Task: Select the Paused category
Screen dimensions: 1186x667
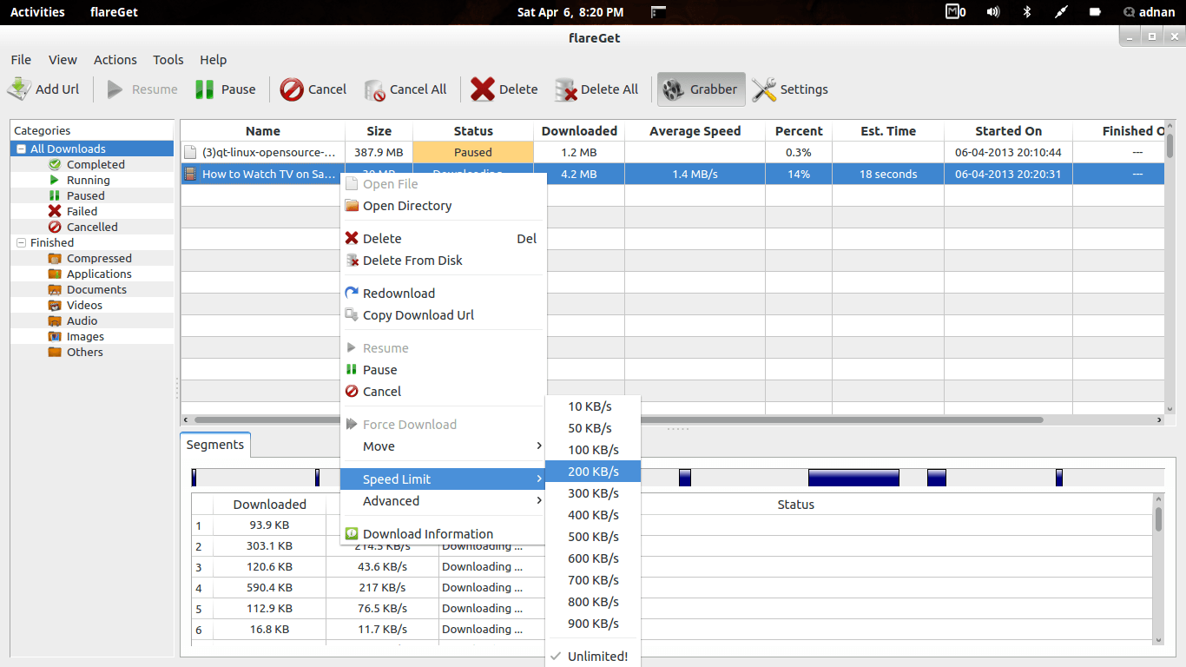Action: click(85, 195)
